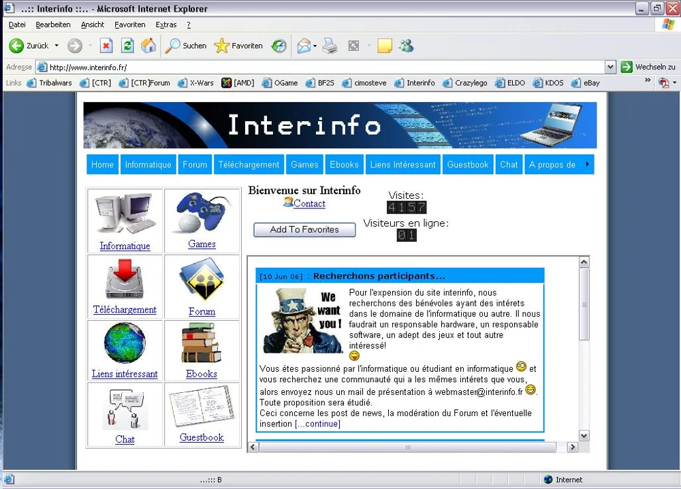
Task: Expand the Mail button dropdown arrow
Action: (x=315, y=46)
